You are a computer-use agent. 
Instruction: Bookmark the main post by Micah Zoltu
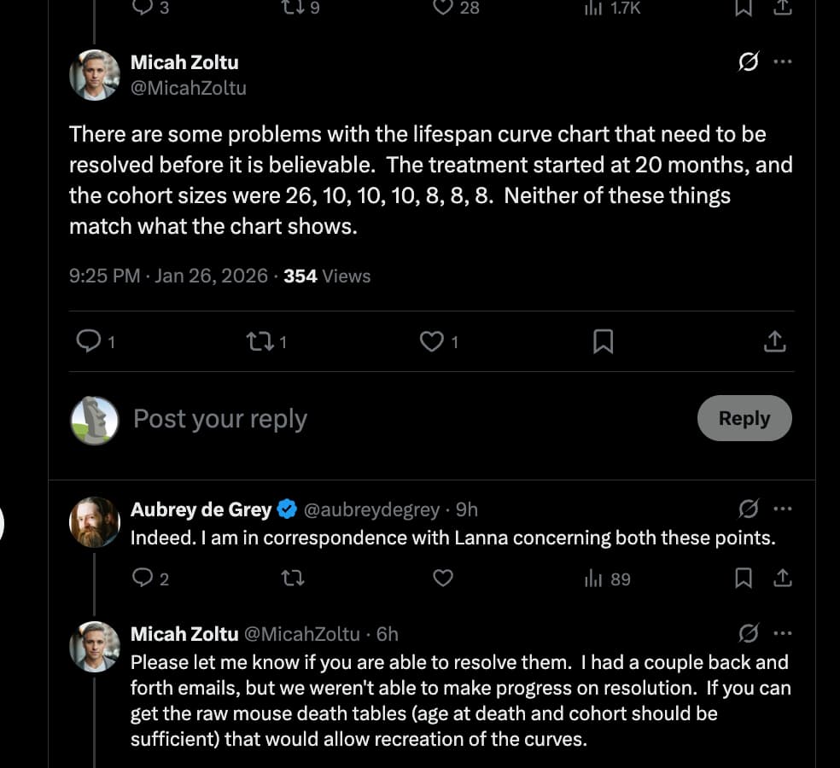tap(603, 342)
